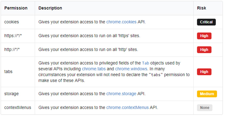Screen dimensions: 225x116
Task: Click the High badge for http://*/*
Action: pyautogui.click(x=204, y=50)
